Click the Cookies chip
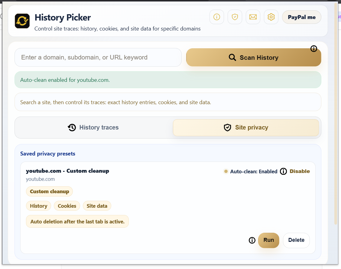 [67, 206]
